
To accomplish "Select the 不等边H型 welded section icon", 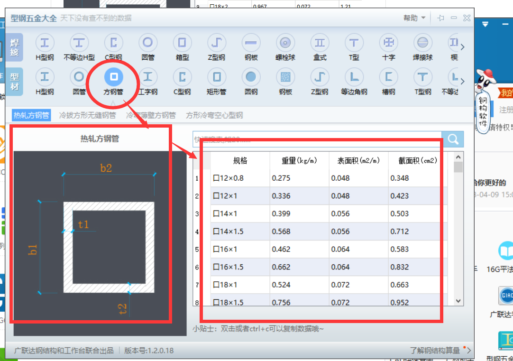I will click(79, 43).
